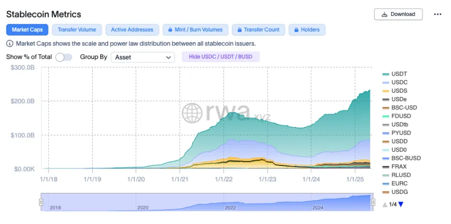Click the right range slider handle

pos(373,202)
